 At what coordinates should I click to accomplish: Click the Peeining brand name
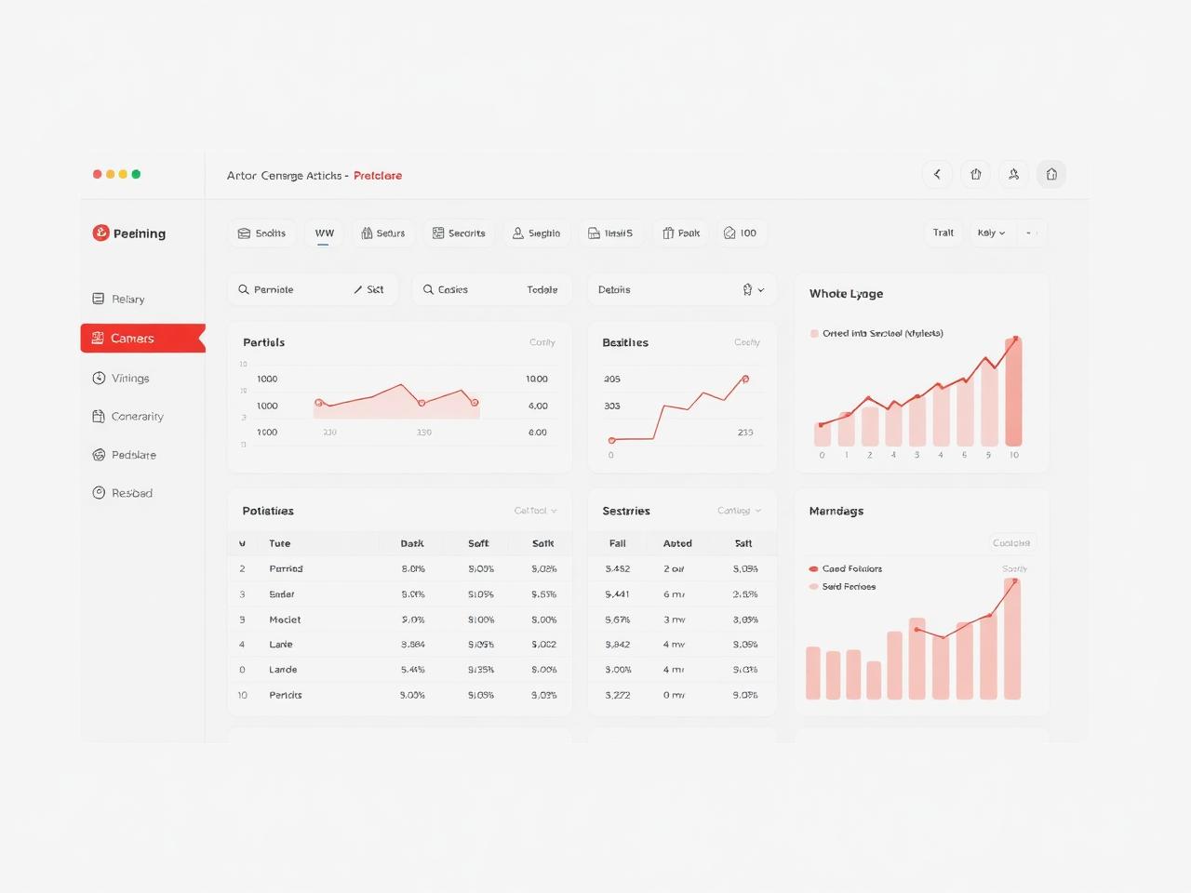coord(140,233)
